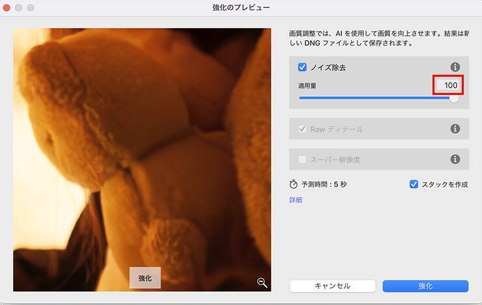
Task: Click the Raw ディテール checkbox
Action: click(x=302, y=129)
